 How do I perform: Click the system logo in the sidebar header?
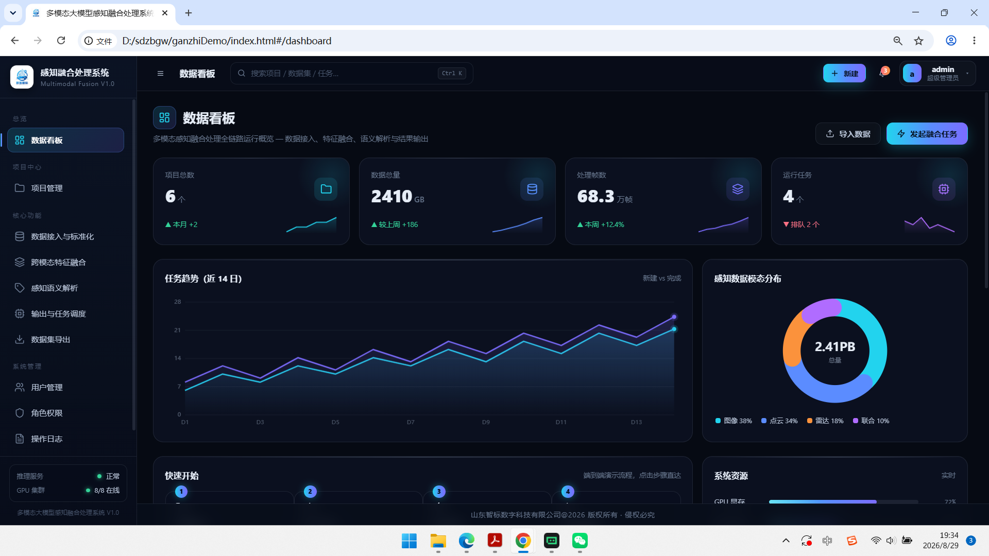click(x=22, y=77)
